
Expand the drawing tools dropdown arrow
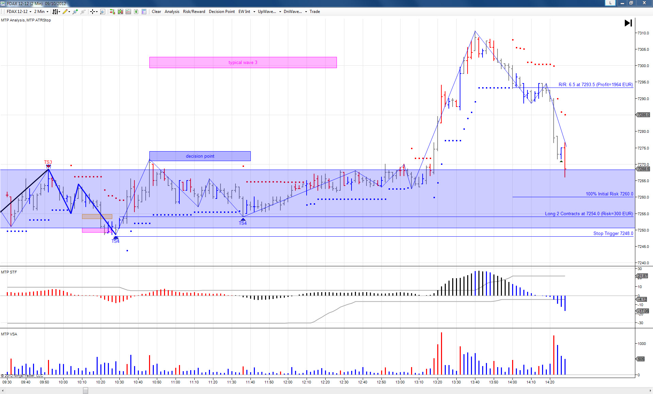coord(69,12)
